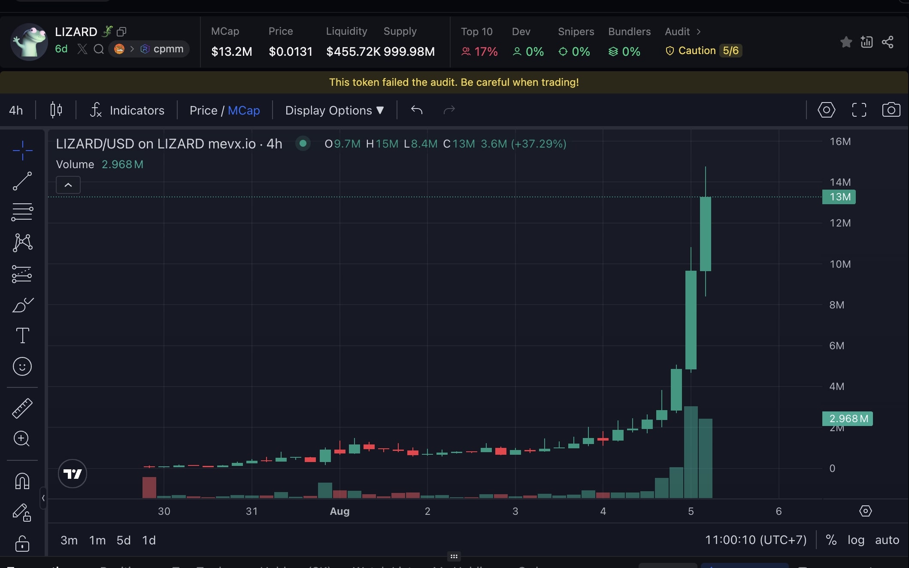
Task: Toggle lock all drawing tools
Action: 22,543
